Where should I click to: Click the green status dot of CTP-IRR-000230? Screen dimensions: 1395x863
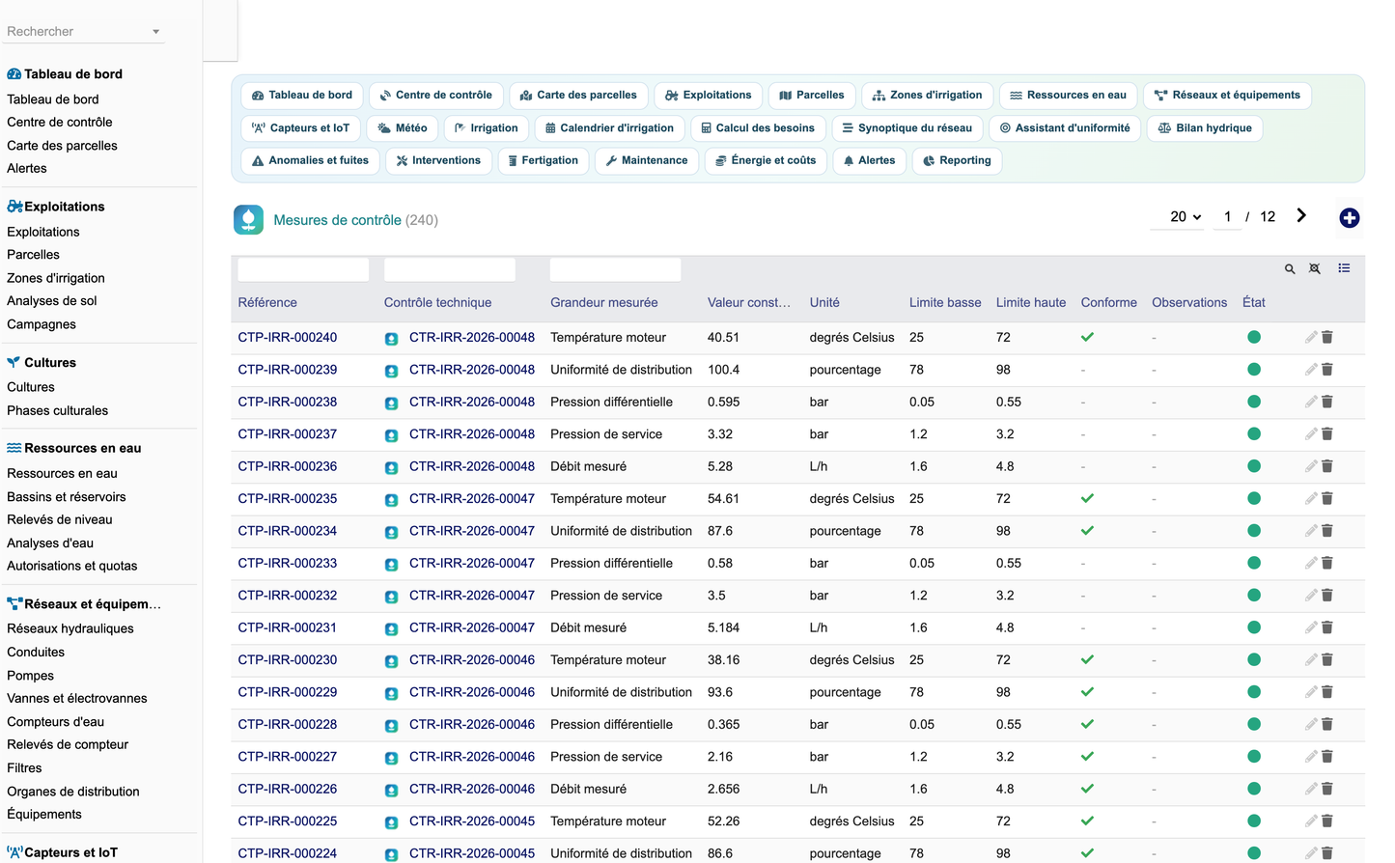pos(1254,659)
